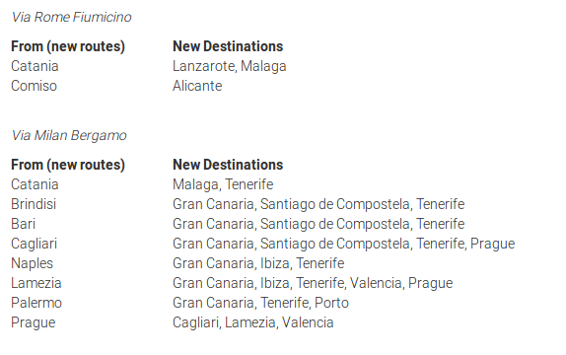Click 'Catania' under Via Milan Bergamo

click(35, 184)
